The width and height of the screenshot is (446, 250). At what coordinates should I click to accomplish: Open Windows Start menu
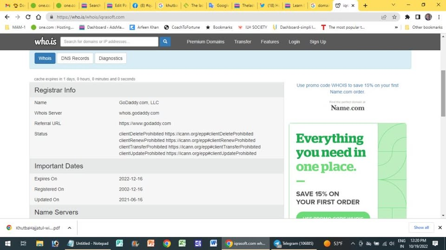8,244
